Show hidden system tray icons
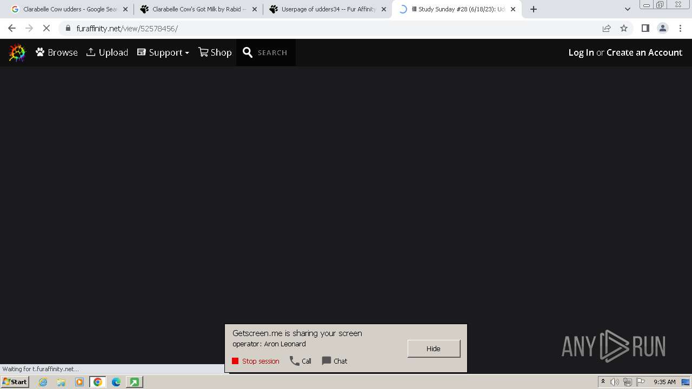The height and width of the screenshot is (389, 692). 603,382
